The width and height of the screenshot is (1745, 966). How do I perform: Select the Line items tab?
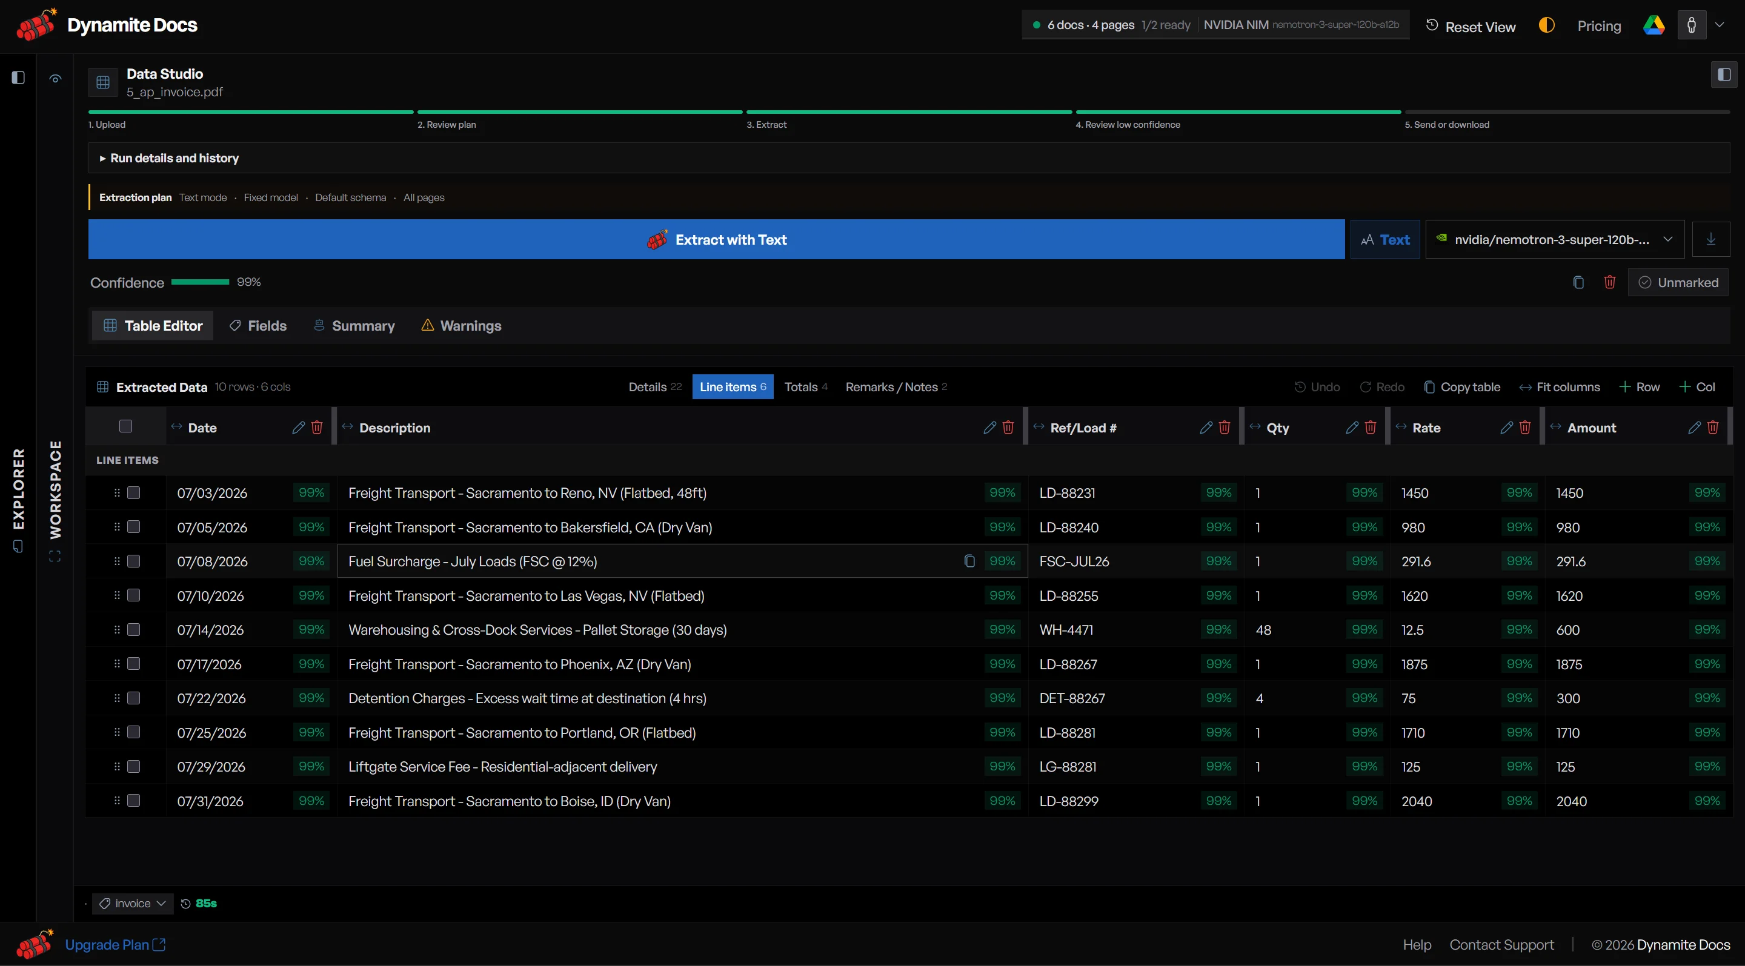733,387
